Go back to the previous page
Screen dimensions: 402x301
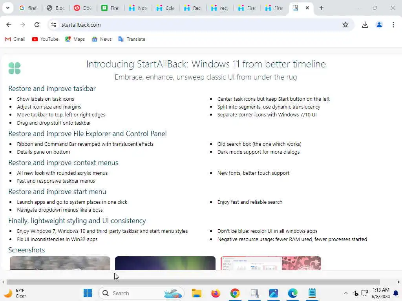tap(9, 25)
